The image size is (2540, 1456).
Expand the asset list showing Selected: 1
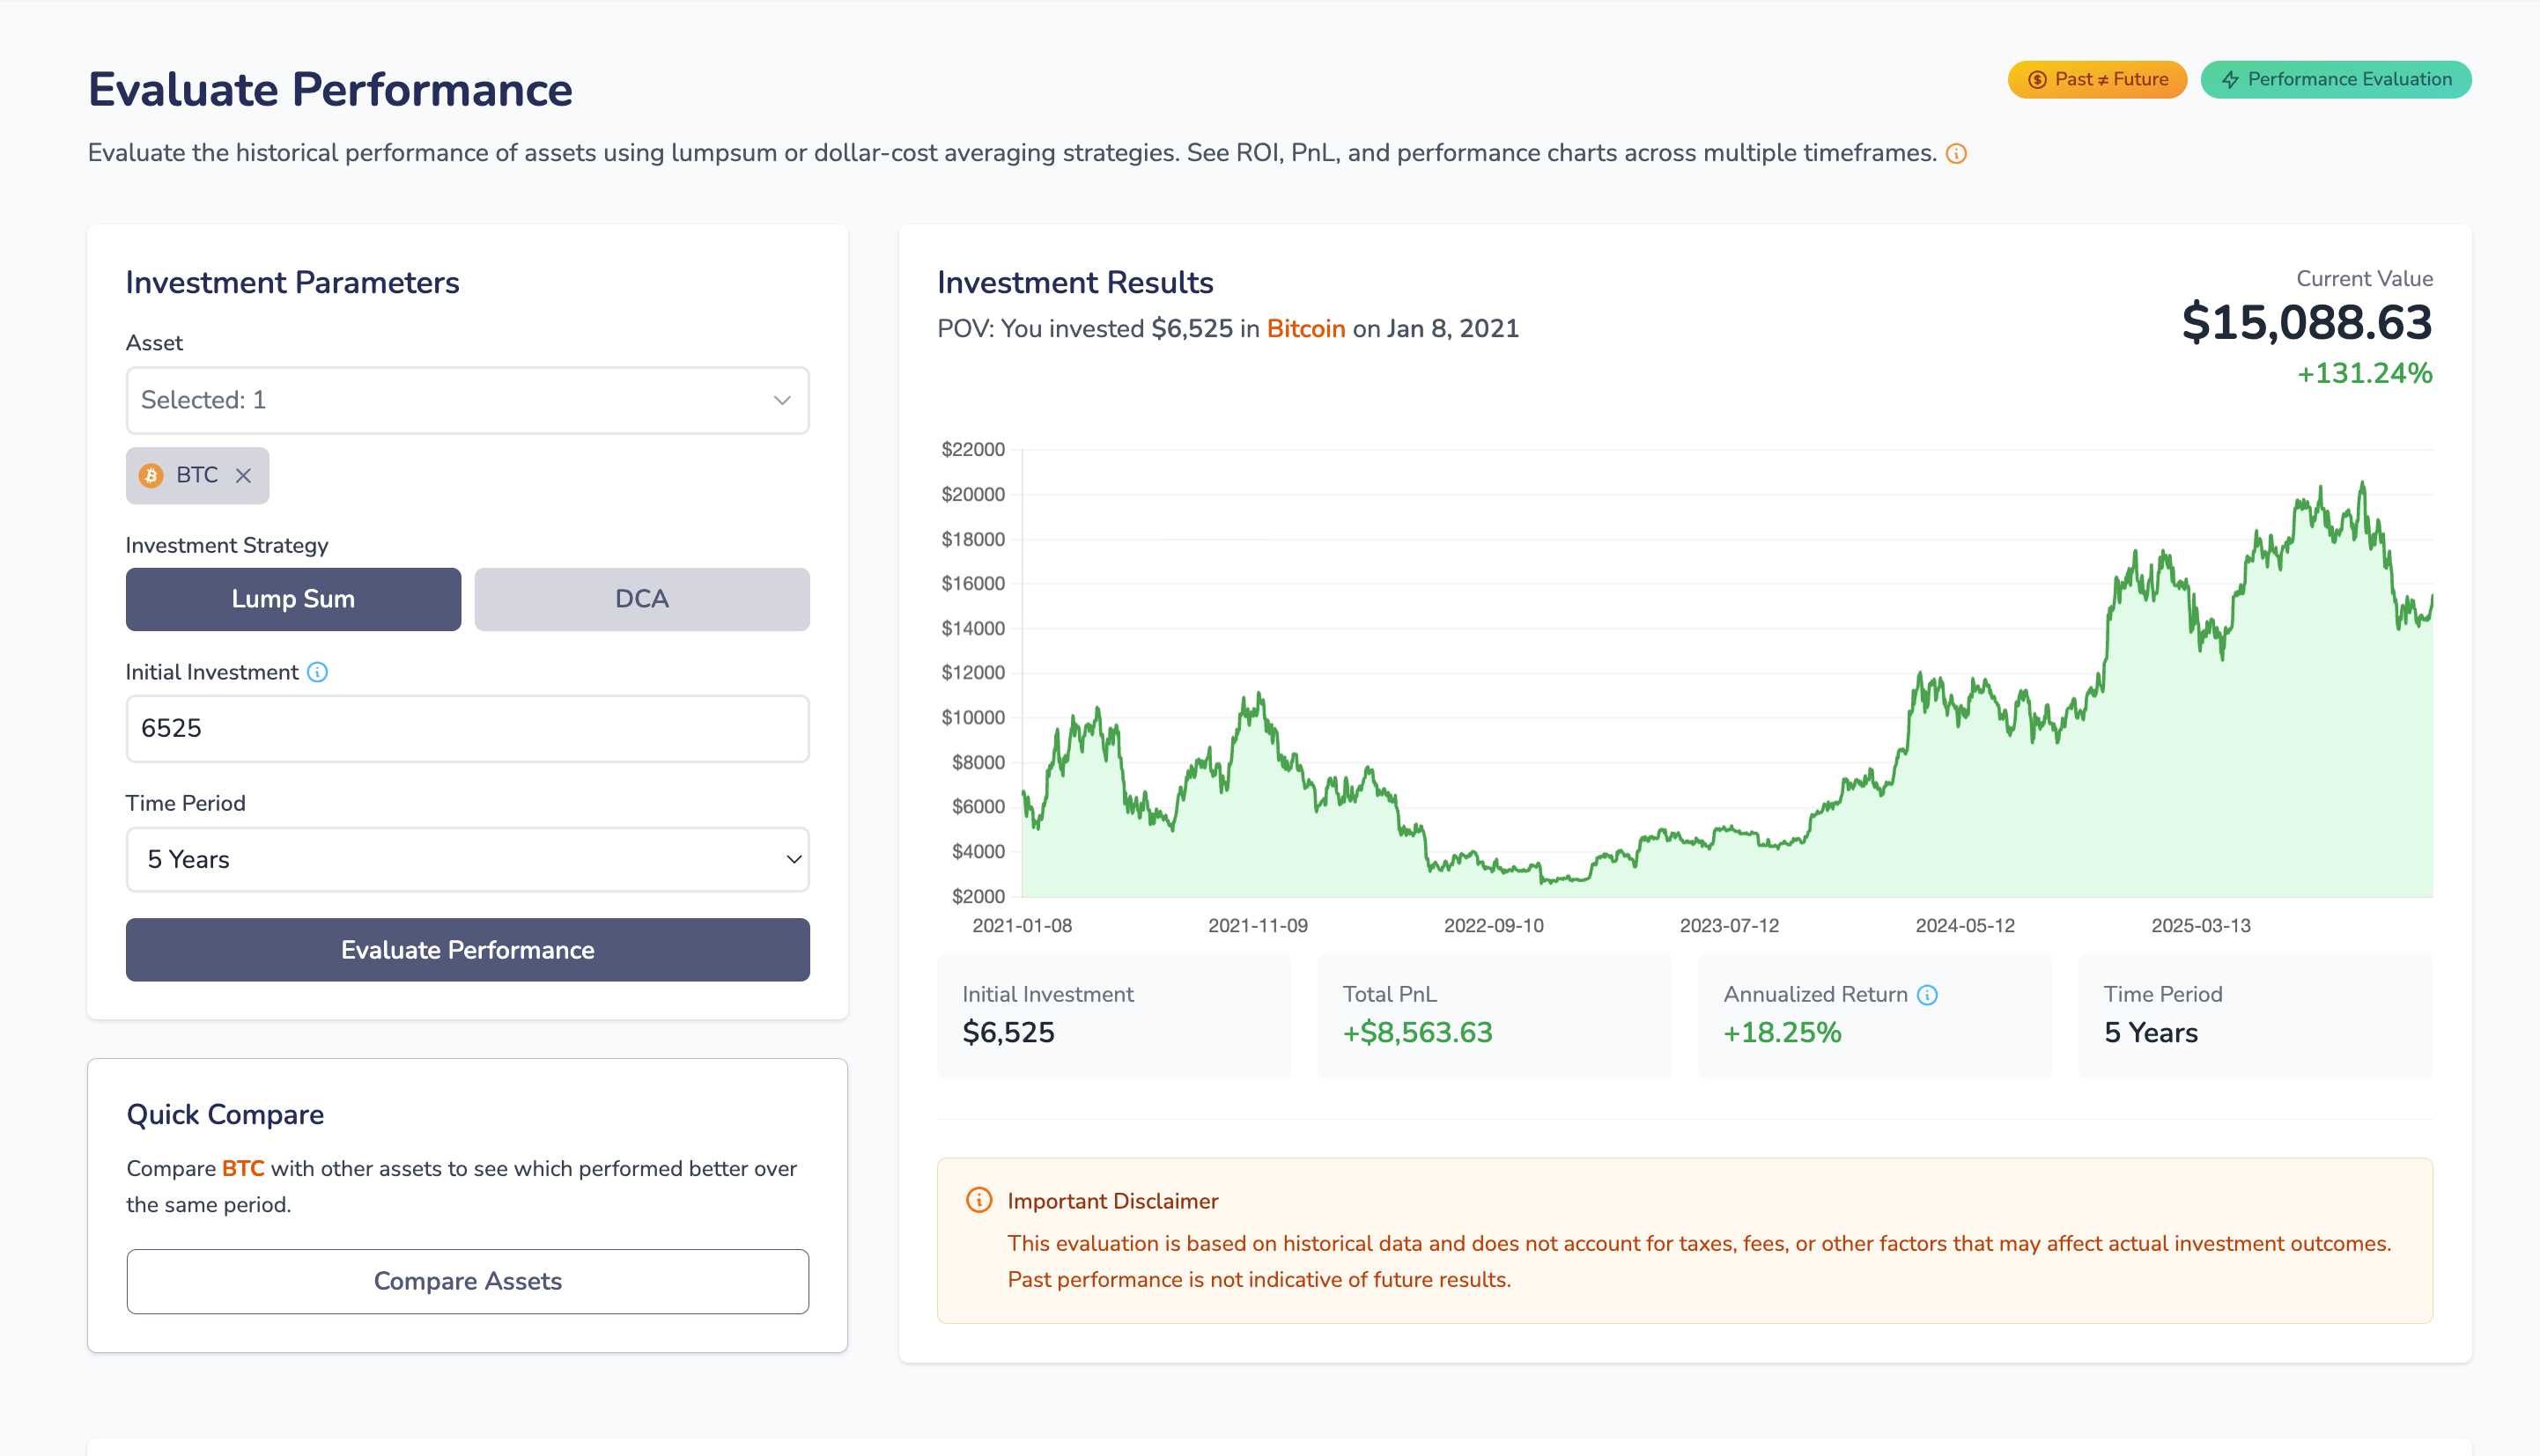pos(467,400)
